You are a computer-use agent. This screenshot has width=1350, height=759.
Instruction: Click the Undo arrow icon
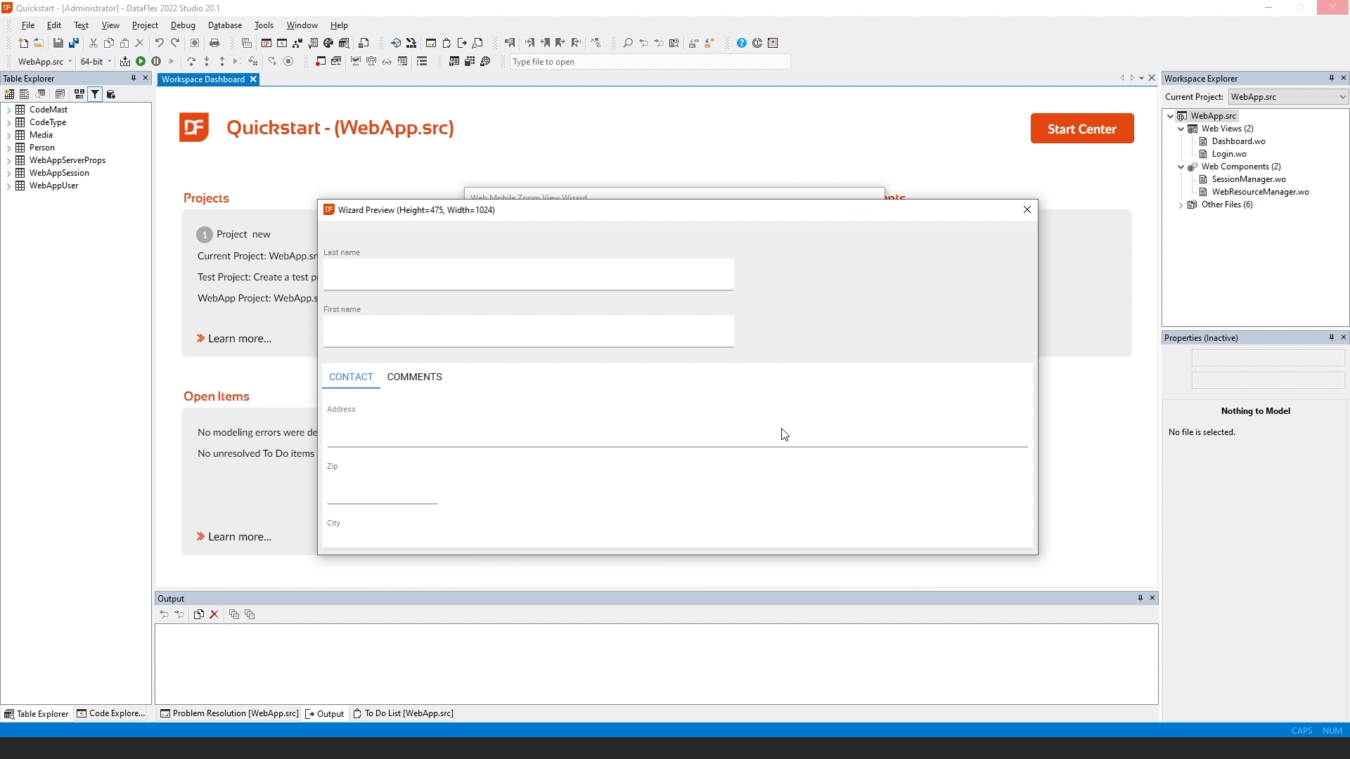tap(160, 43)
